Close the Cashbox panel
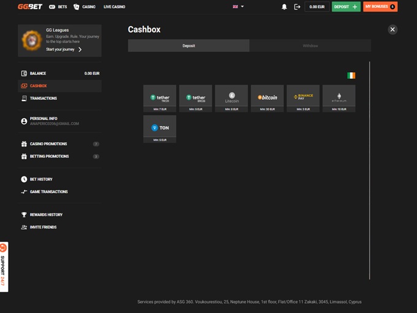Viewport: 417px width, 313px height. point(392,29)
